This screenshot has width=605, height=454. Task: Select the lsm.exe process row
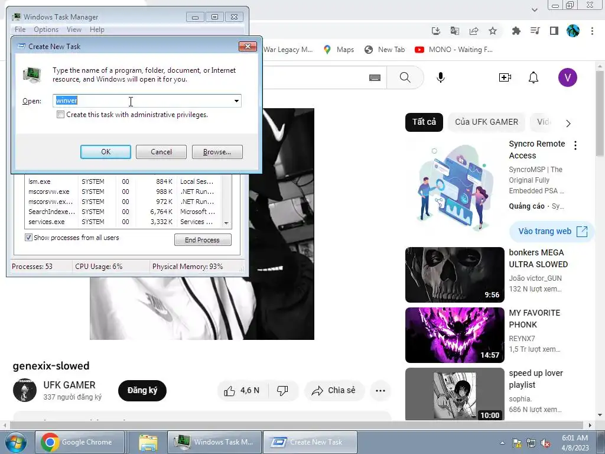coord(123,181)
